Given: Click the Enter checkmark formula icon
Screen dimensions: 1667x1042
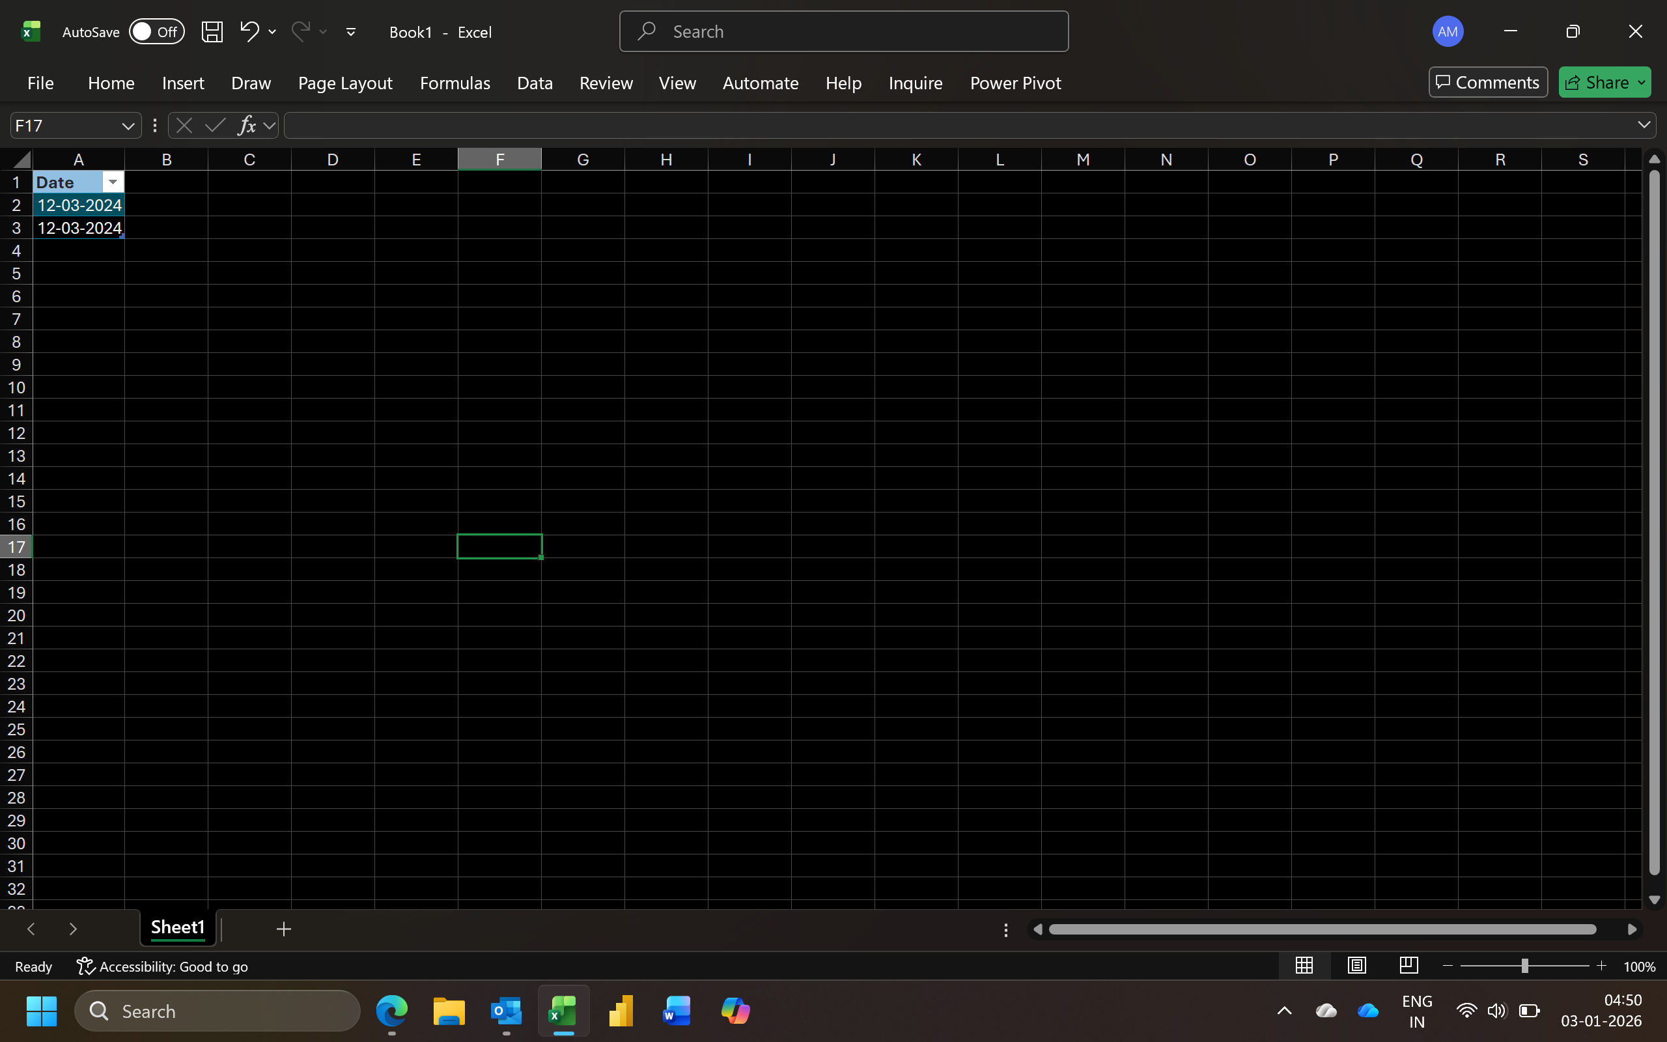Looking at the screenshot, I should [215, 126].
